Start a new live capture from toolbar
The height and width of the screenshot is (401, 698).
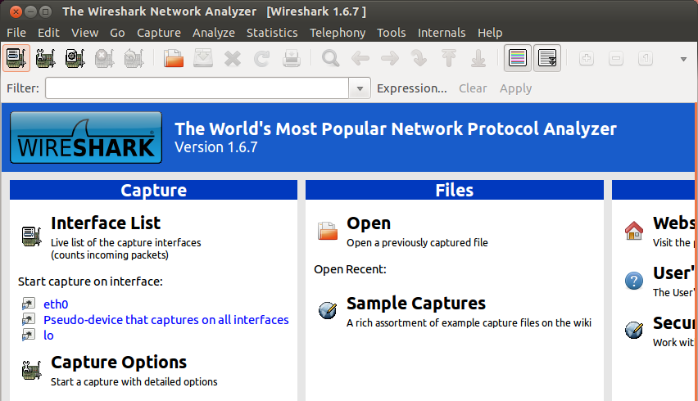[75, 59]
